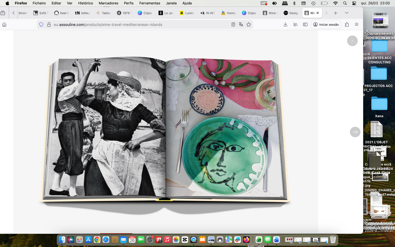Switch to the Home tab

(229, 13)
